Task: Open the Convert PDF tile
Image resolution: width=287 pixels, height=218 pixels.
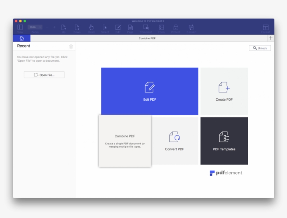Action: pos(174,141)
